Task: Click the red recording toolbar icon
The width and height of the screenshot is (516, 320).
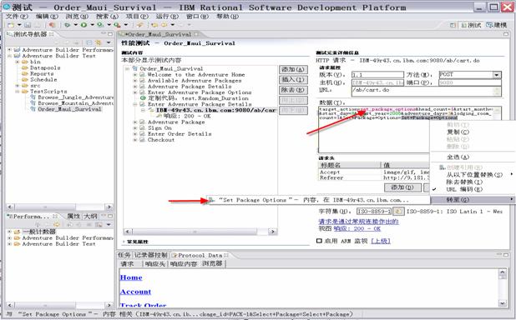Action: click(52, 25)
